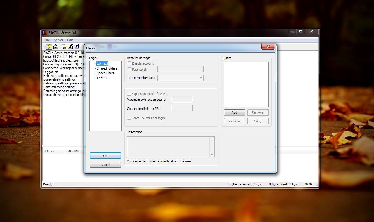Select General page in tree
The image size is (374, 222).
(x=102, y=64)
